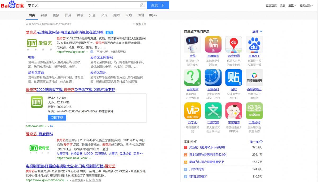Screen dimensions: 318x182
Task: Open hot topic 日本新冠肺炎病例增至524例
Action: [207, 155]
